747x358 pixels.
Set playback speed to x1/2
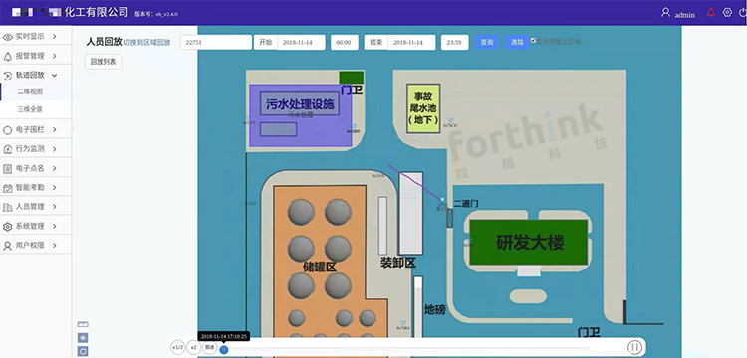(177, 347)
